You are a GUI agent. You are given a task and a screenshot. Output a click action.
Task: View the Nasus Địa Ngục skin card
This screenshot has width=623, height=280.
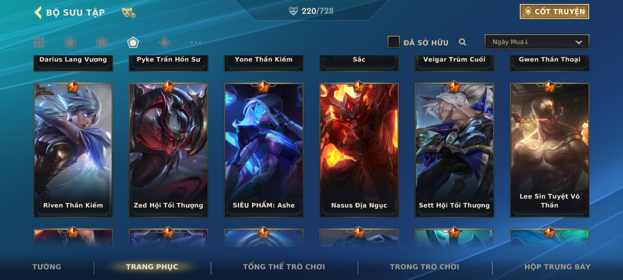coord(359,150)
